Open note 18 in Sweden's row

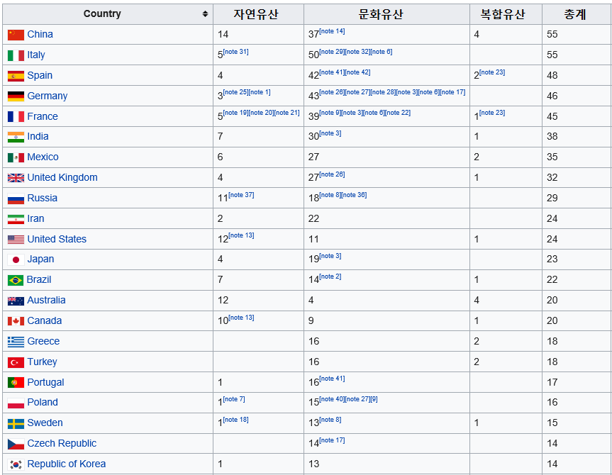click(x=235, y=420)
